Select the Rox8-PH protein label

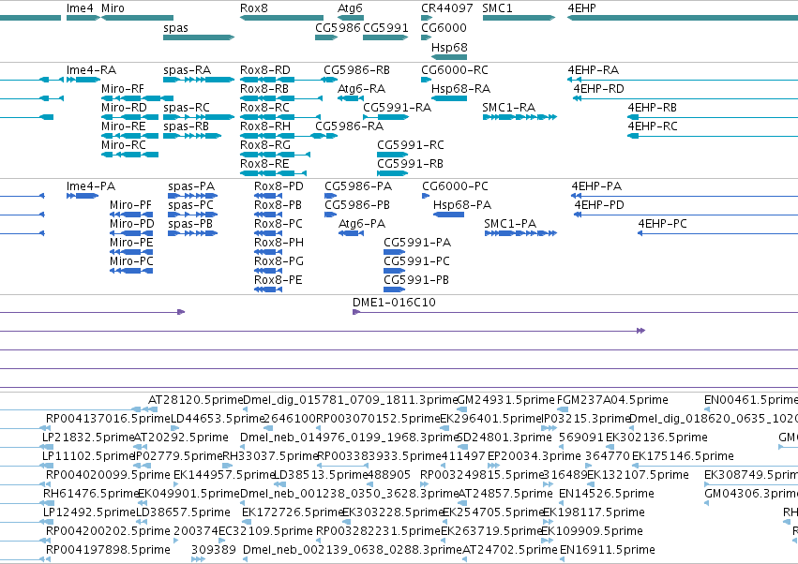point(279,243)
